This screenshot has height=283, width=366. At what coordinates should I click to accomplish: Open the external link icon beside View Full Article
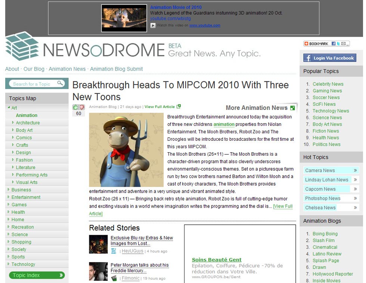click(179, 106)
